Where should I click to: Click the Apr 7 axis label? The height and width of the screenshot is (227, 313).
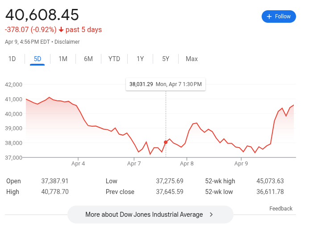pos(134,164)
